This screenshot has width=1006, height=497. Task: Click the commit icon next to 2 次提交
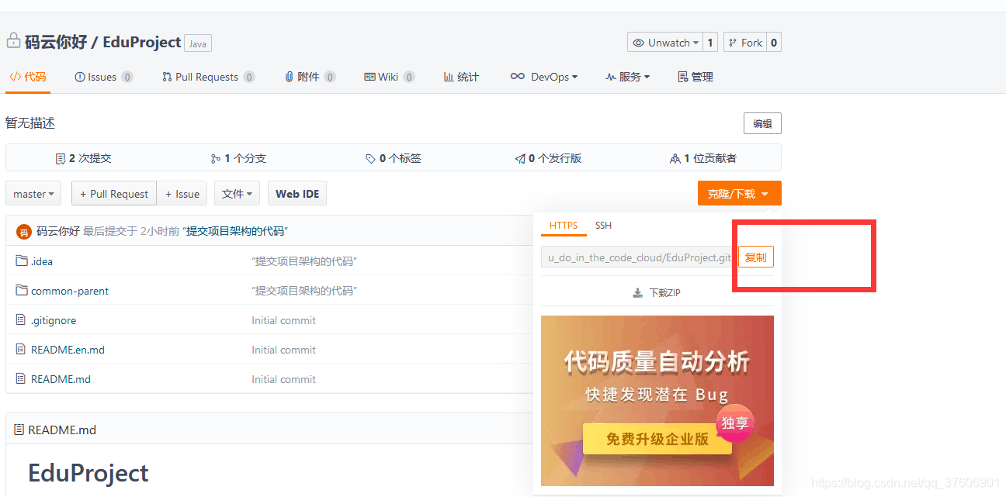61,157
